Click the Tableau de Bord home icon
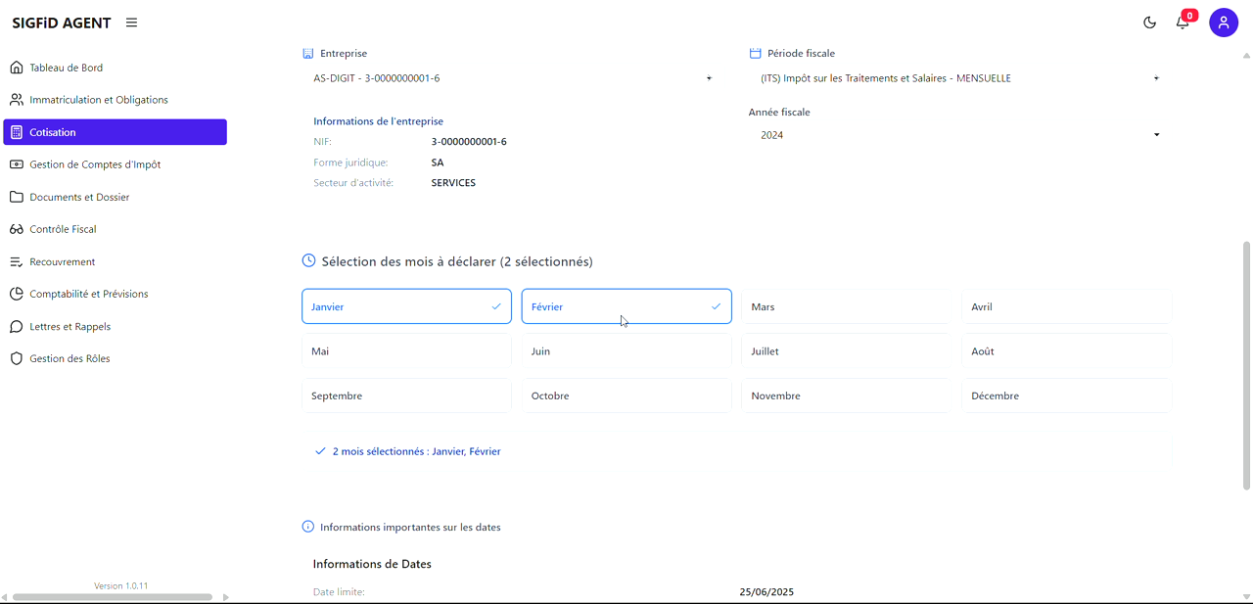Viewport: 1253px width, 604px height. click(x=17, y=68)
